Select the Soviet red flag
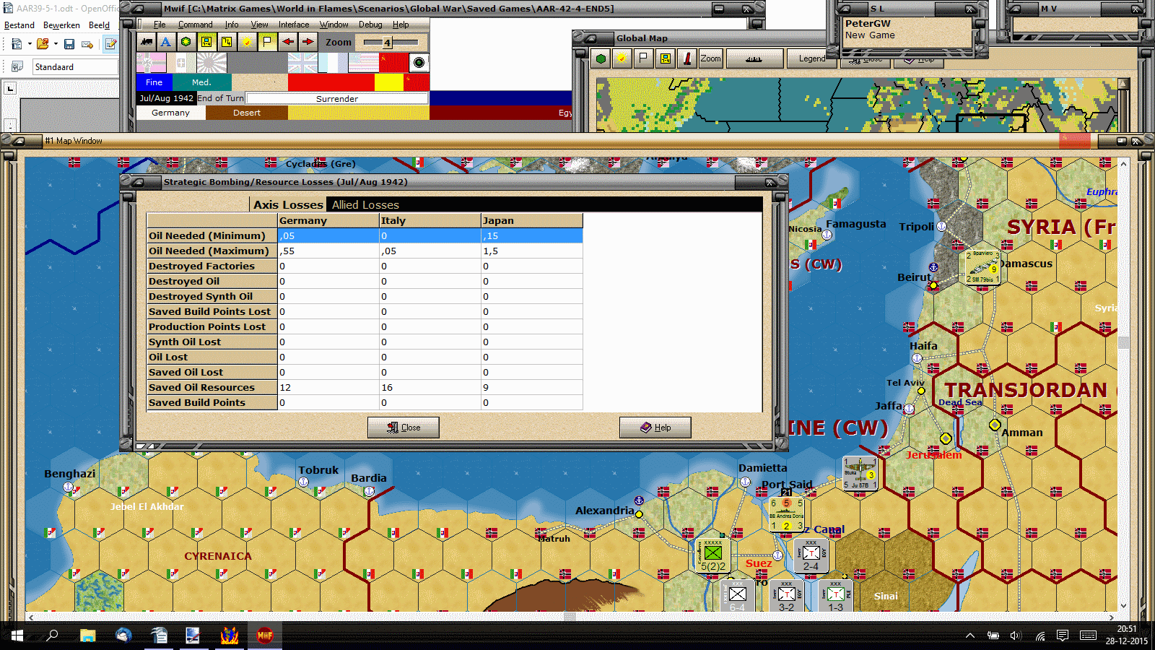 393,64
